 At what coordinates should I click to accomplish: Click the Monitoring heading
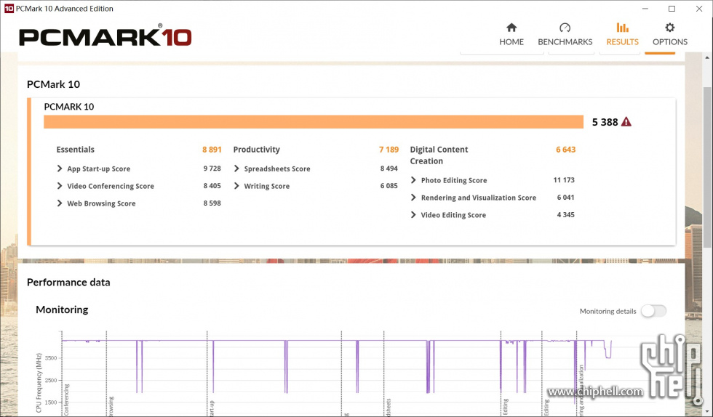pyautogui.click(x=62, y=309)
